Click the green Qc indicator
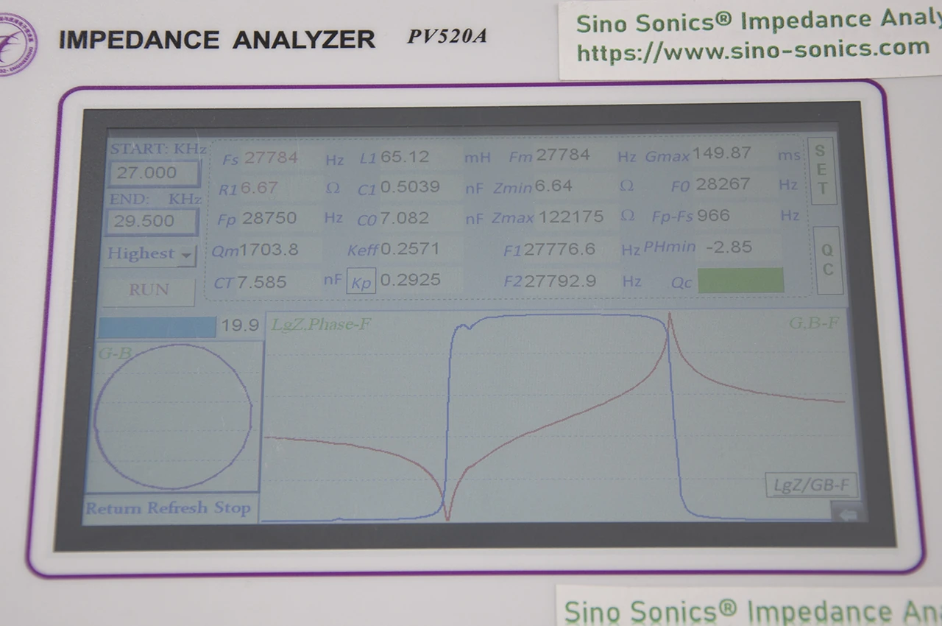942x626 pixels. (x=740, y=281)
